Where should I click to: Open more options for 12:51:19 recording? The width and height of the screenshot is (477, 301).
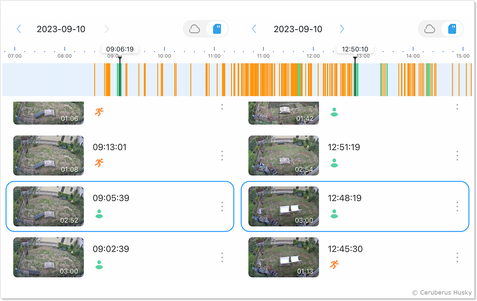[x=457, y=156]
